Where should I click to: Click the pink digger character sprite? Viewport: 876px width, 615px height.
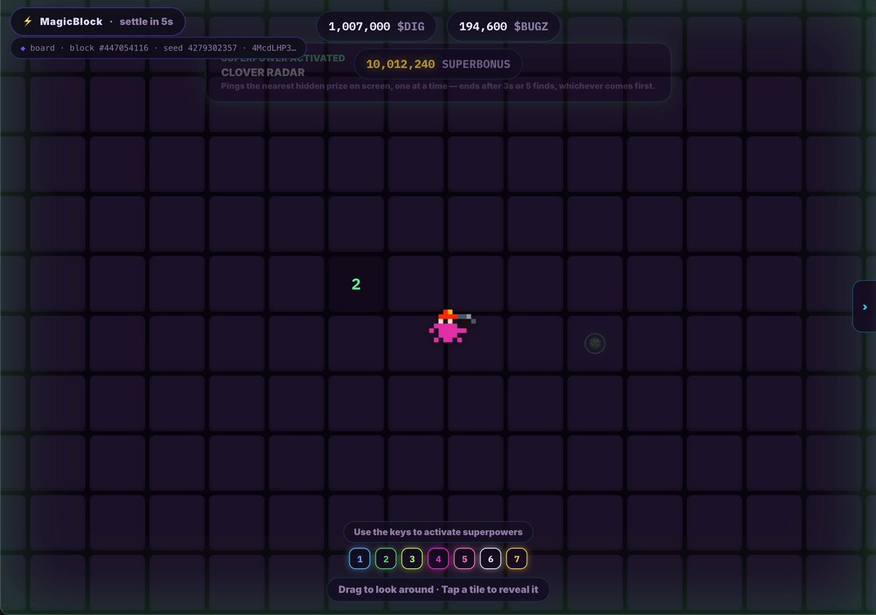tap(452, 326)
